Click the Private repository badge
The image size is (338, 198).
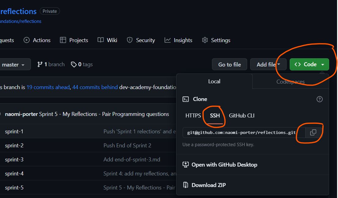[x=50, y=11]
